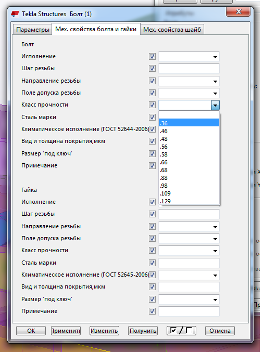Image resolution: width=264 pixels, height=352 pixels.
Task: Click the Отмена button
Action: click(220, 331)
